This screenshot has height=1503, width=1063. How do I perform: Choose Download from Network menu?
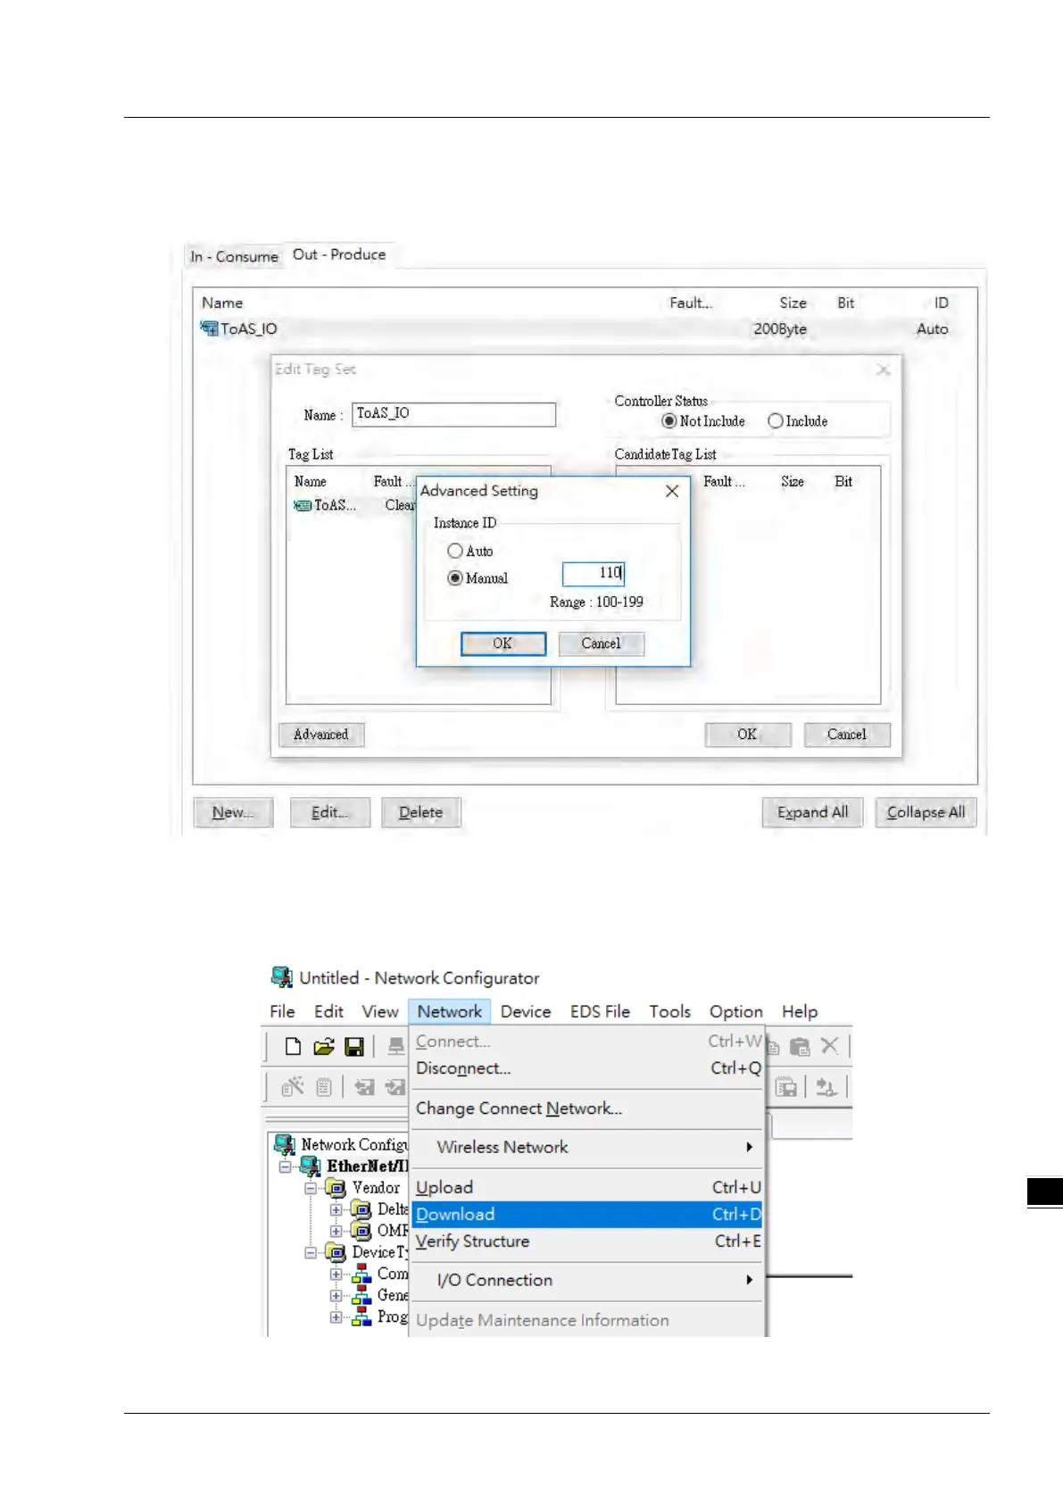[x=587, y=1214]
